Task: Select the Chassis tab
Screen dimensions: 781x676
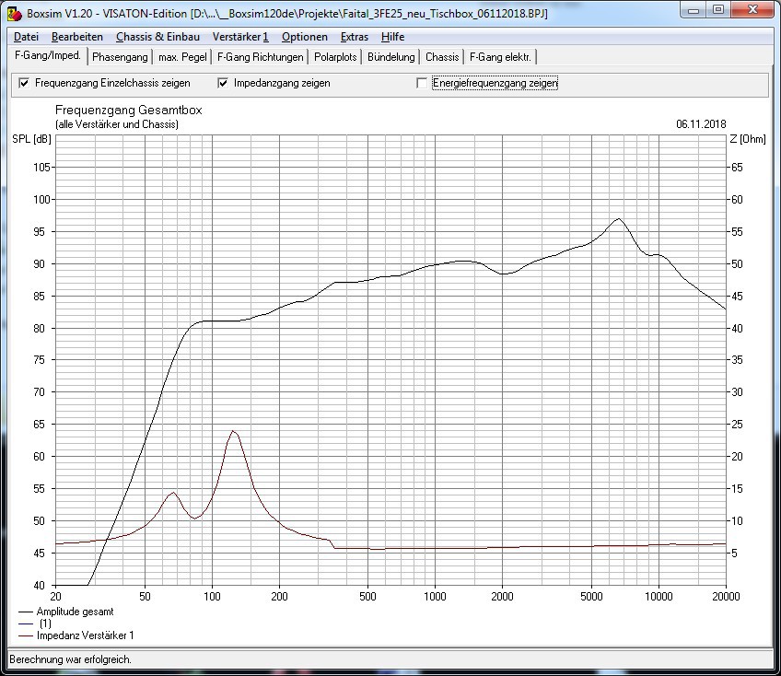Action: point(442,57)
